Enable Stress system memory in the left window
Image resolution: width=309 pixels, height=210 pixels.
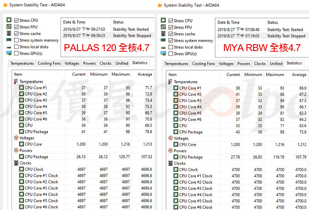pos(16,40)
